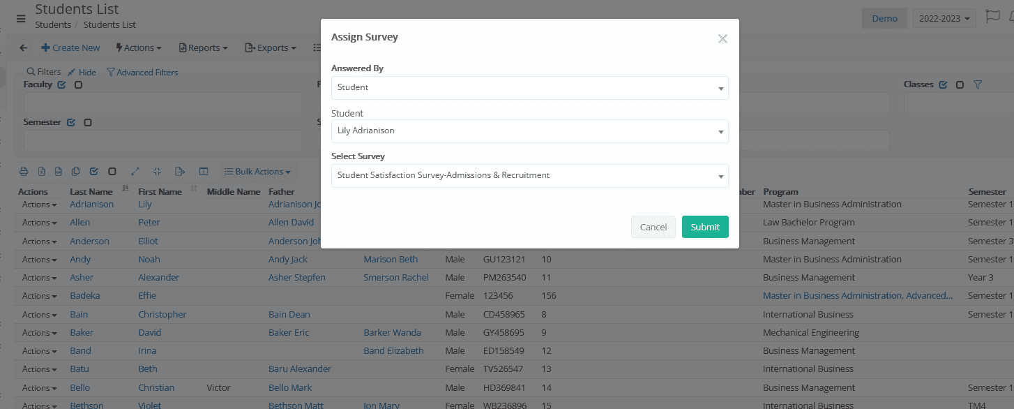The width and height of the screenshot is (1014, 409).
Task: Click Create New in the toolbar
Action: tap(70, 48)
